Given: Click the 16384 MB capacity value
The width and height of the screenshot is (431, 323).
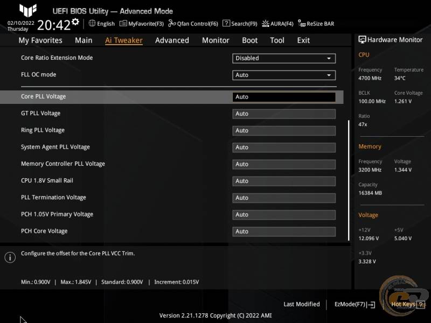Looking at the screenshot, I should click(x=370, y=193).
